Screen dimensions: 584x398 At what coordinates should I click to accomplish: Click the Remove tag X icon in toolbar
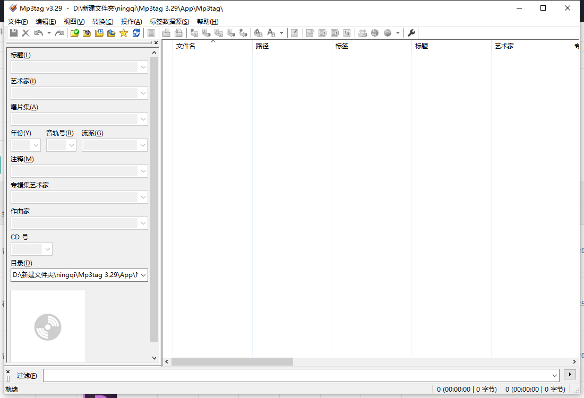pyautogui.click(x=25, y=33)
